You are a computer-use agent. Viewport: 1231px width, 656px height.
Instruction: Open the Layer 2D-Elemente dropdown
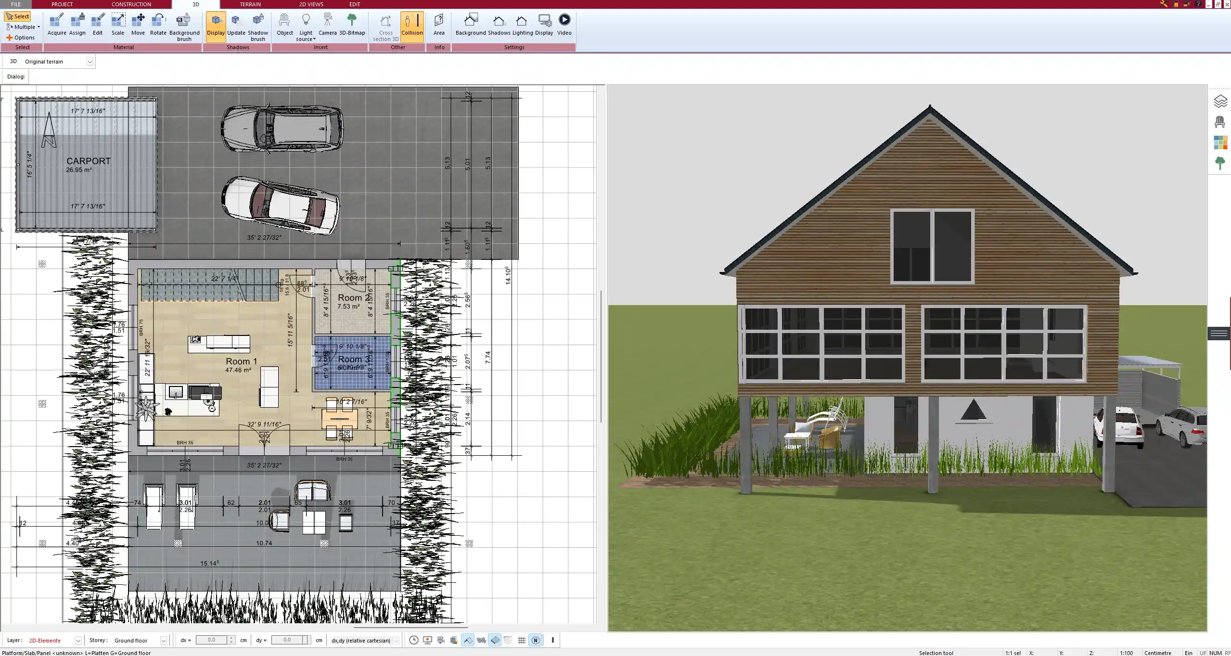click(78, 641)
